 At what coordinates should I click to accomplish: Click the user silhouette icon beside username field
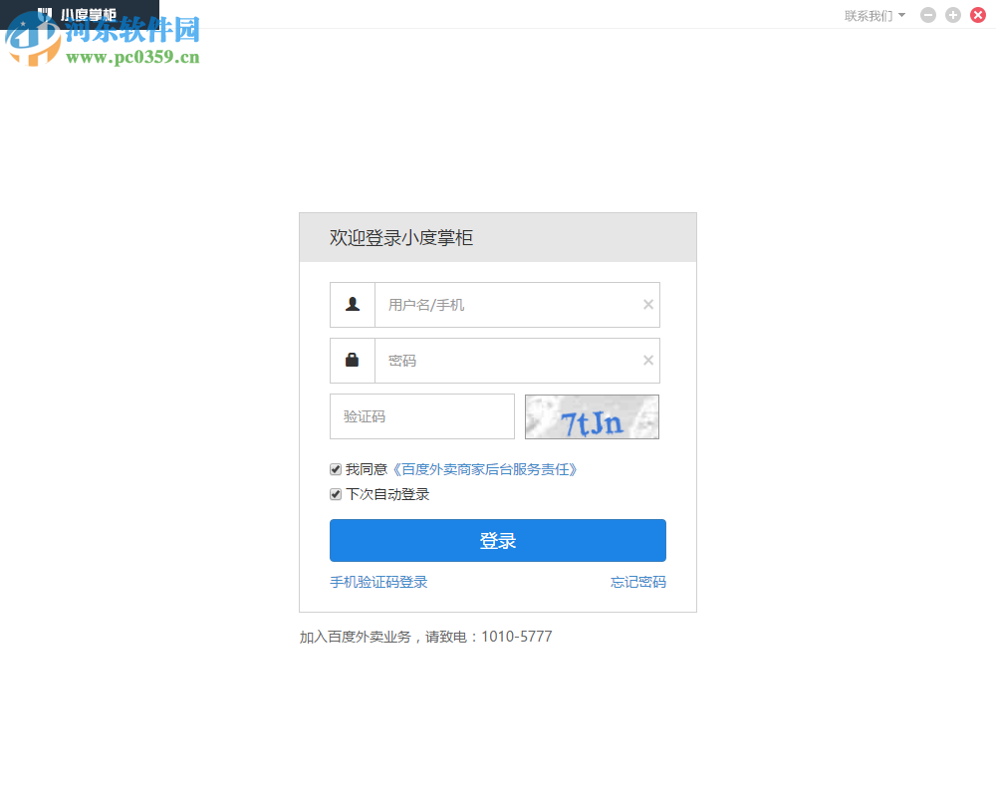click(x=353, y=304)
